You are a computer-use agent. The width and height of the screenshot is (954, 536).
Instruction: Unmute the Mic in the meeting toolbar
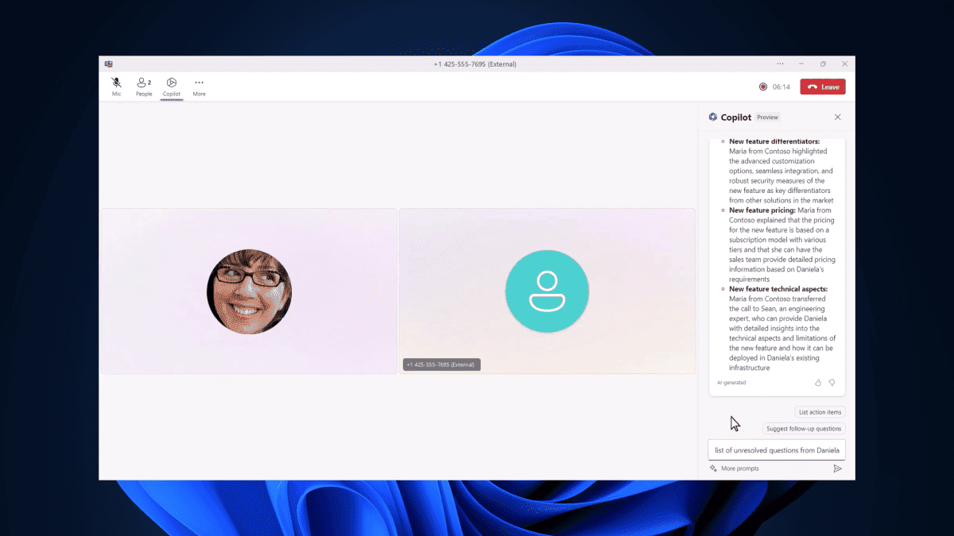coord(116,87)
